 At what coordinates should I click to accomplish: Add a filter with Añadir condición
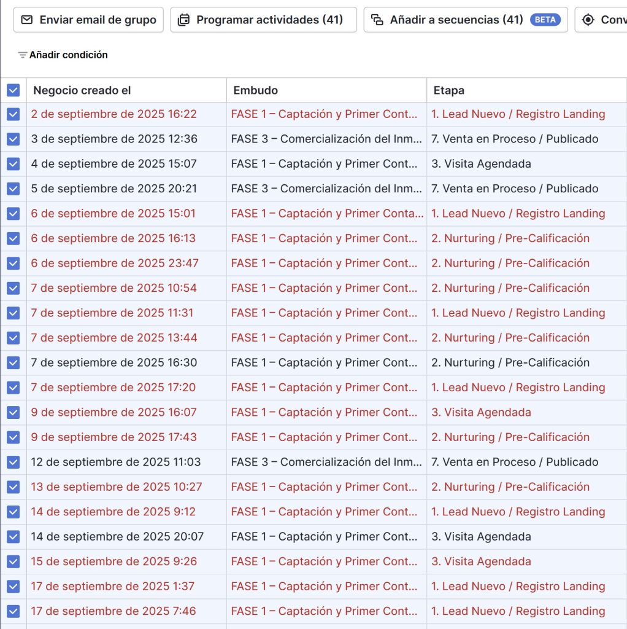(68, 55)
